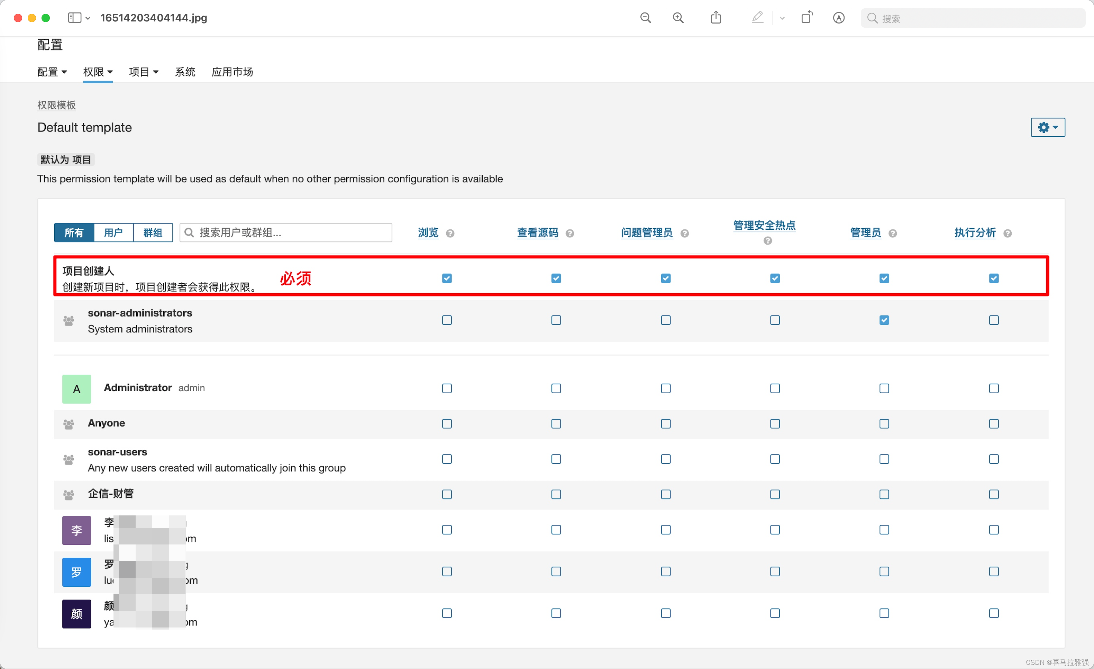1094x669 pixels.
Task: Expand the 项目 dropdown menu
Action: click(143, 72)
